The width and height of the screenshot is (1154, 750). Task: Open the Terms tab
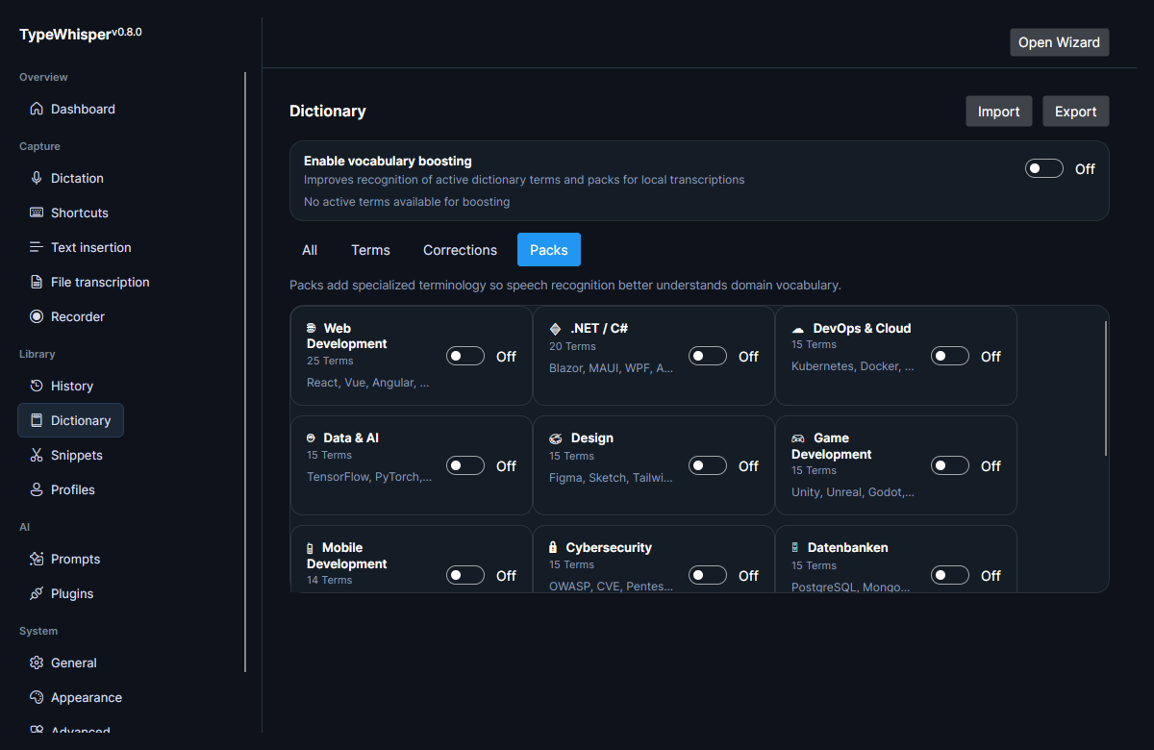(x=370, y=250)
